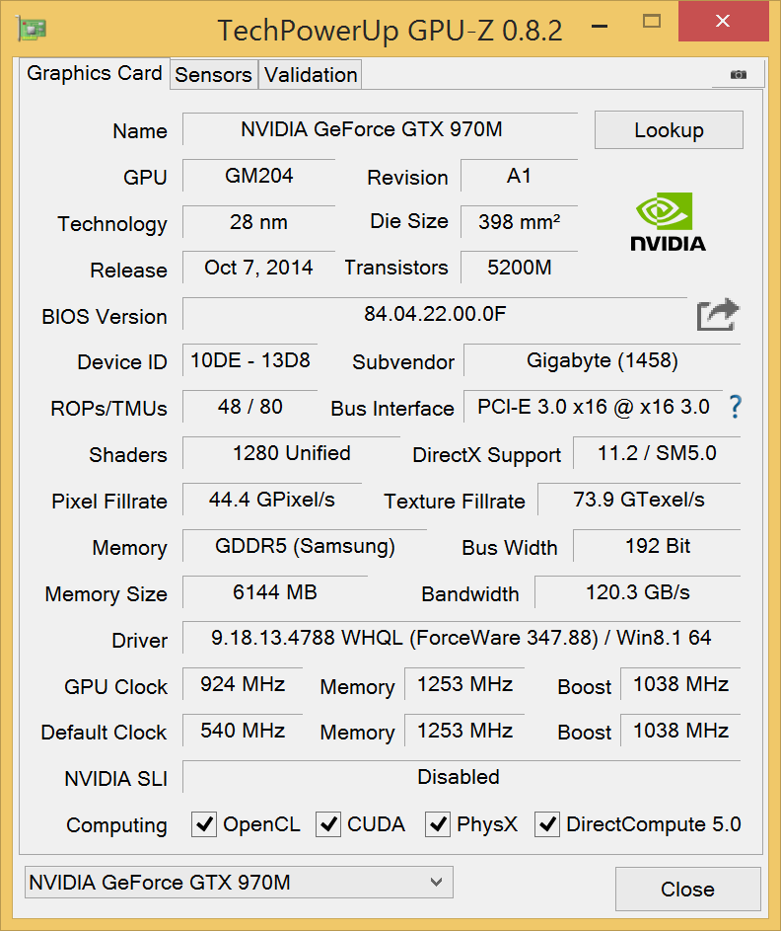The width and height of the screenshot is (781, 931).
Task: Click the DirectX Support field 11.2 / SM5.0
Action: [657, 453]
